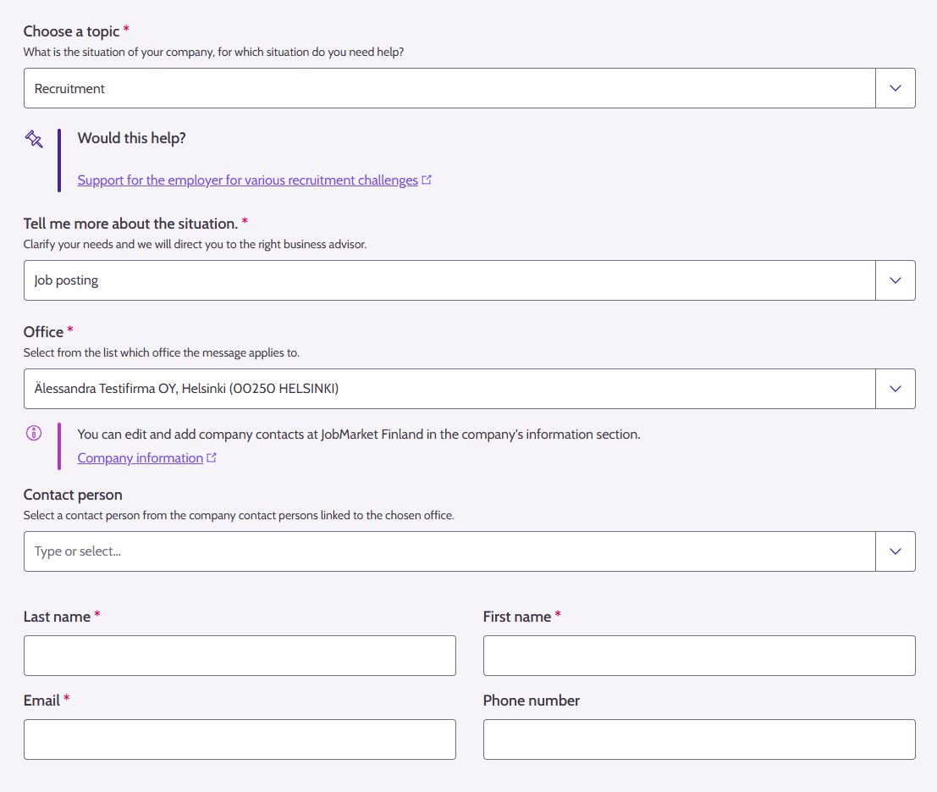937x792 pixels.
Task: Click the info circle icon by company contacts note
Action: click(x=34, y=433)
